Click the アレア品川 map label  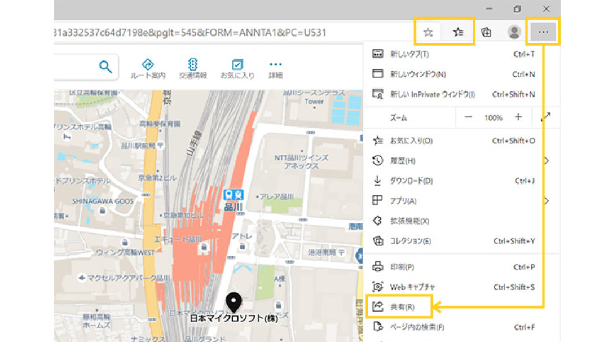[276, 196]
